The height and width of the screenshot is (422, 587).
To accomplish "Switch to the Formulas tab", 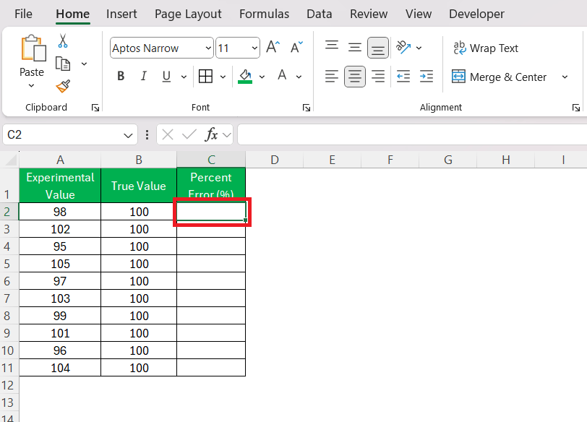I will coord(264,14).
